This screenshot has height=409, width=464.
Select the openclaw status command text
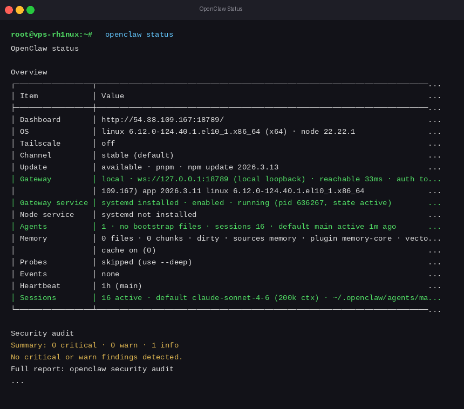[x=139, y=34]
